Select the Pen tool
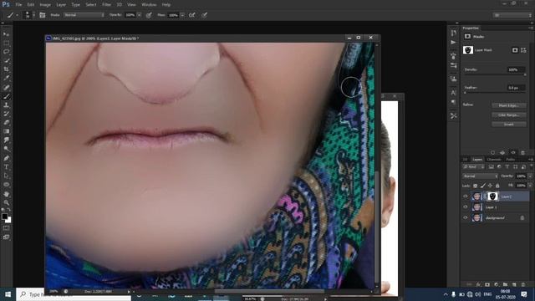The width and height of the screenshot is (535, 301). coord(6,158)
